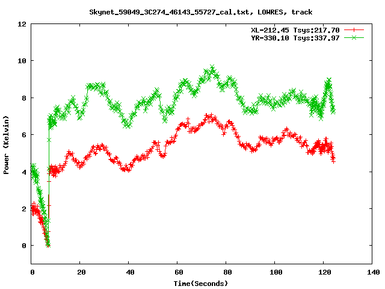Click the green legend line sample
The image size is (385, 289).
click(x=354, y=37)
